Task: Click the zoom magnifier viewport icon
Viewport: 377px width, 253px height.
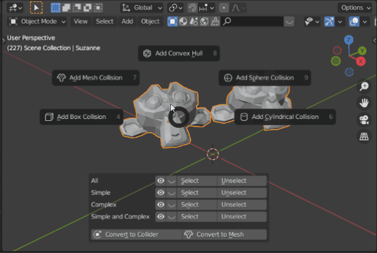Action: (x=364, y=86)
